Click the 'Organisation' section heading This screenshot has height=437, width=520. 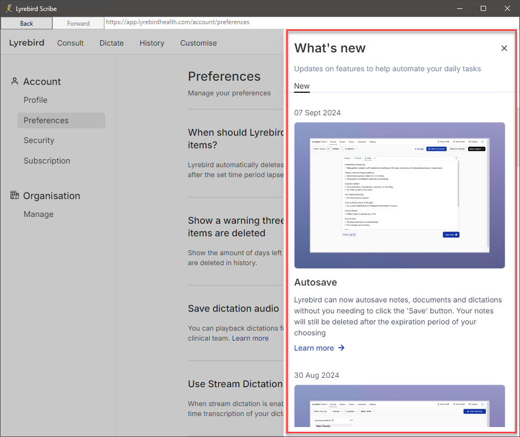52,195
